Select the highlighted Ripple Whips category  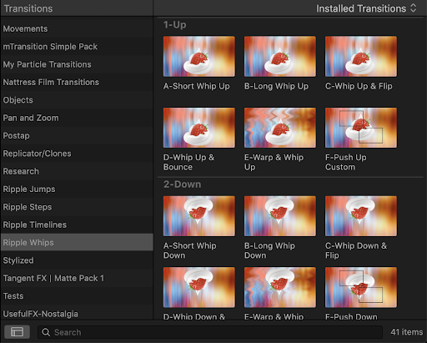point(77,242)
